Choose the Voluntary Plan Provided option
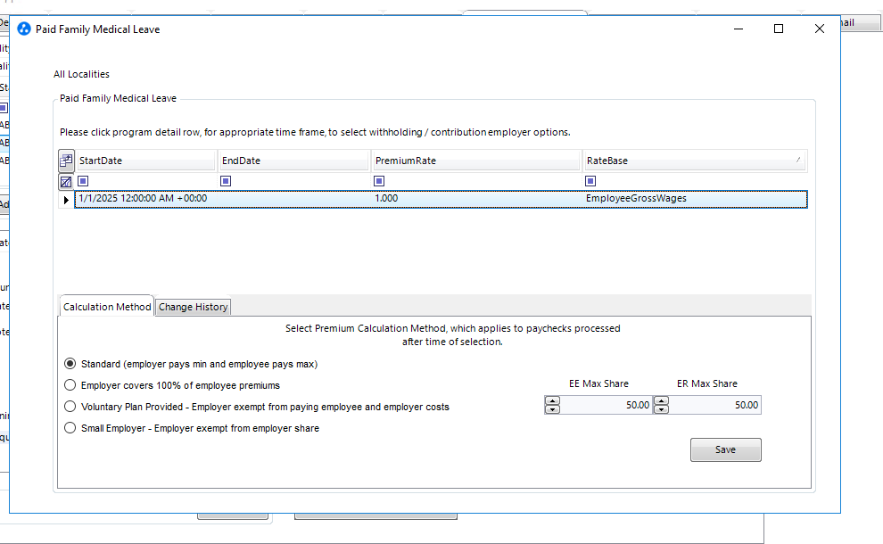This screenshot has height=544, width=883. [70, 407]
